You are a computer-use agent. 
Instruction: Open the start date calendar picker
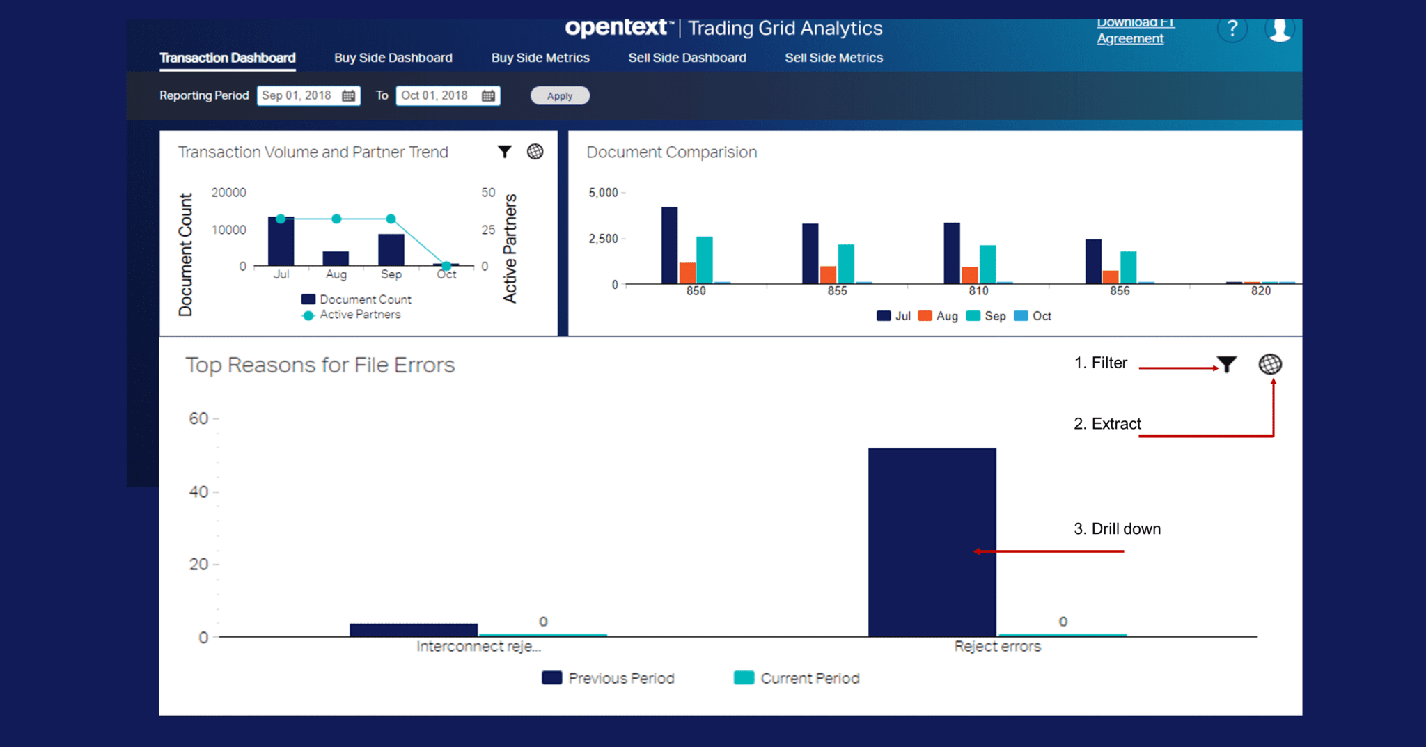point(350,95)
